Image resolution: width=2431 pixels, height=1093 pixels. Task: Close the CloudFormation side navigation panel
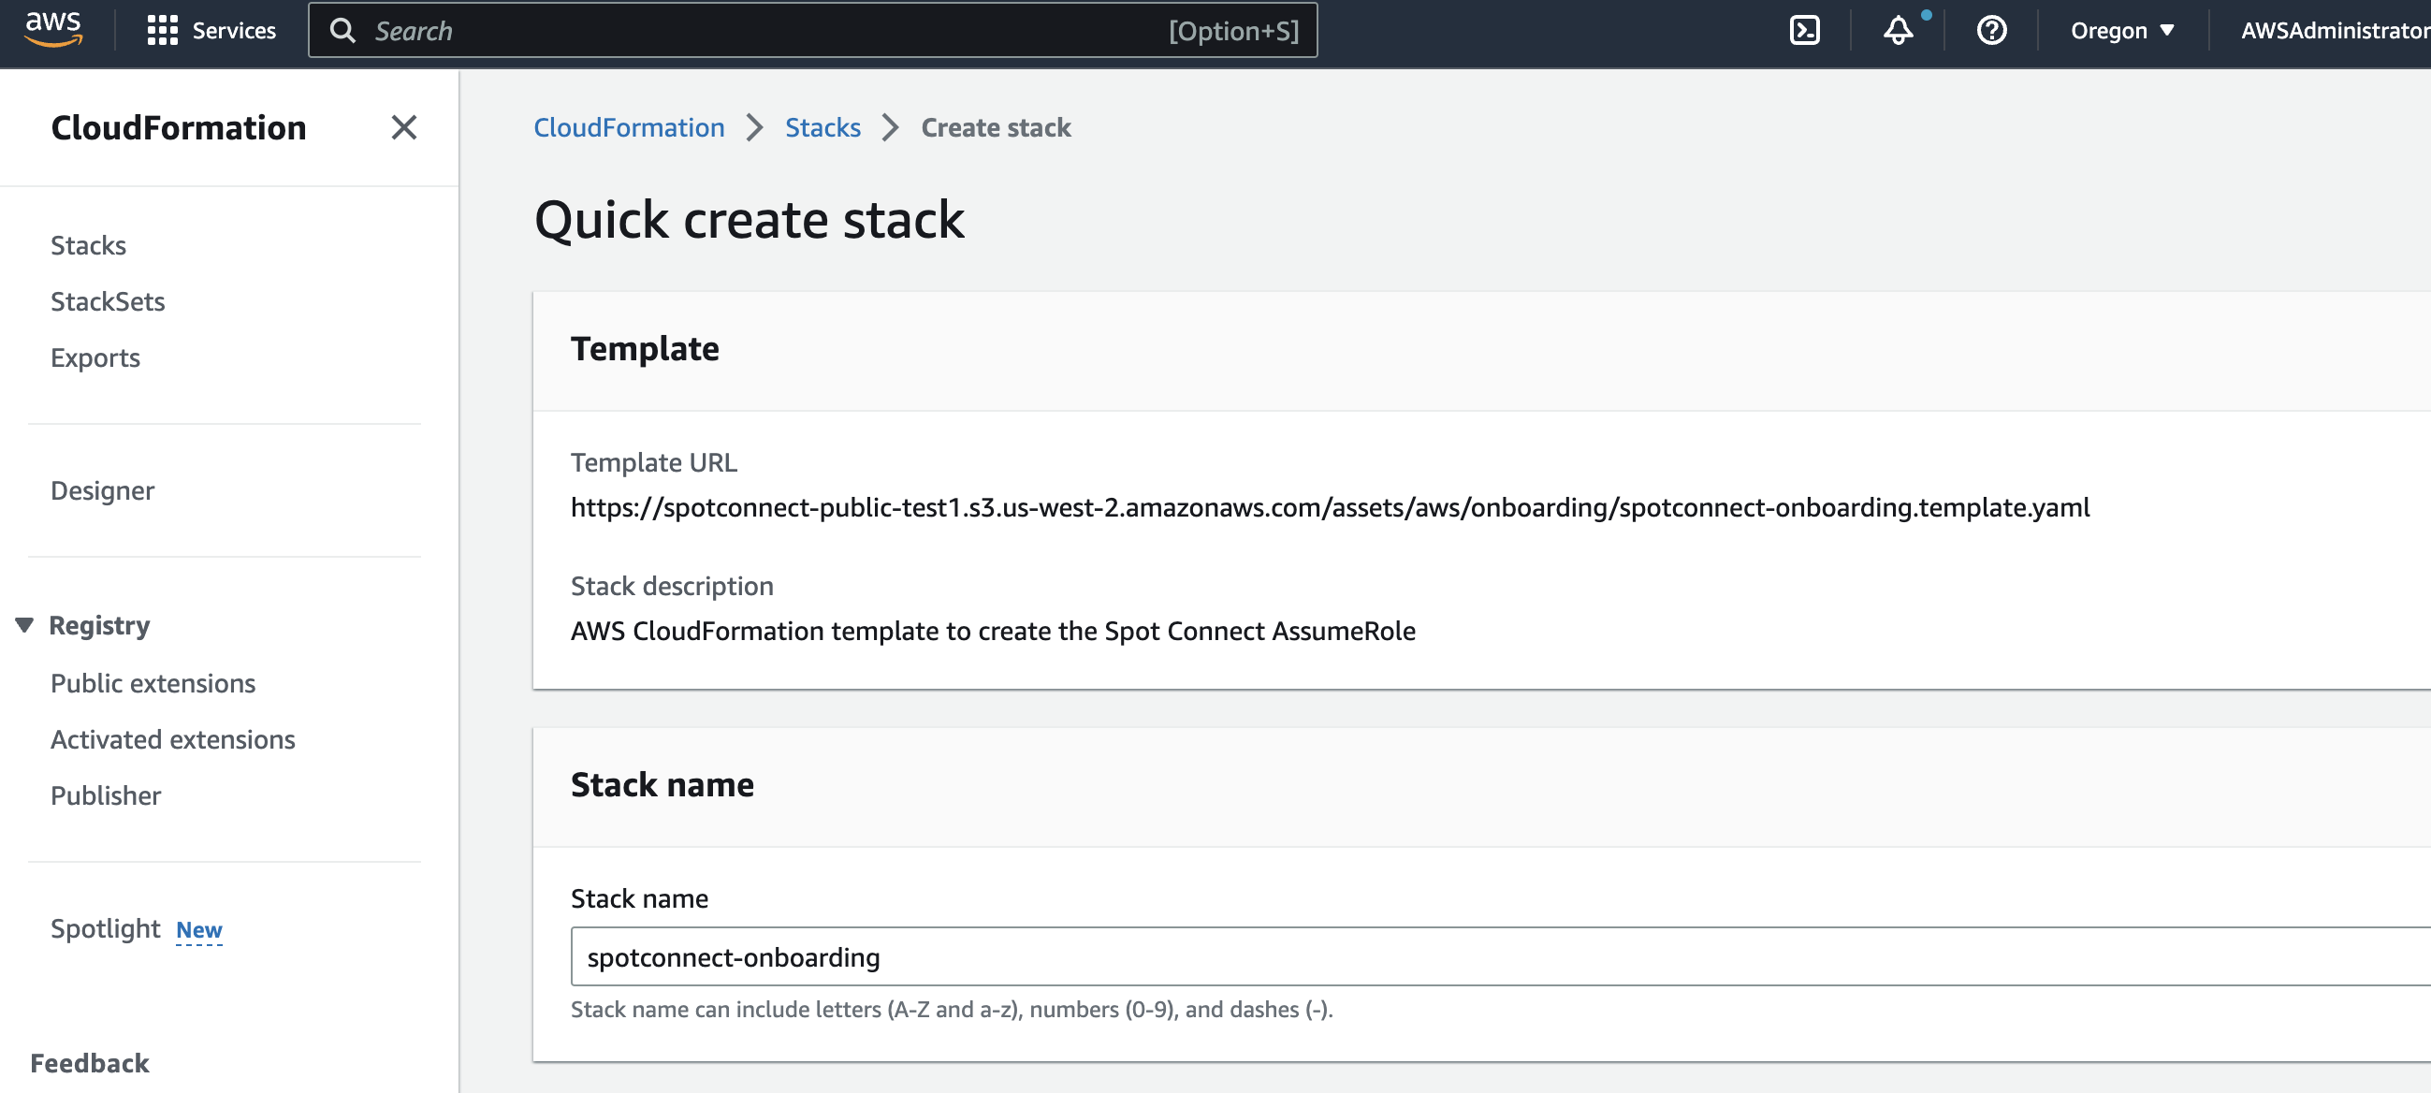point(404,127)
